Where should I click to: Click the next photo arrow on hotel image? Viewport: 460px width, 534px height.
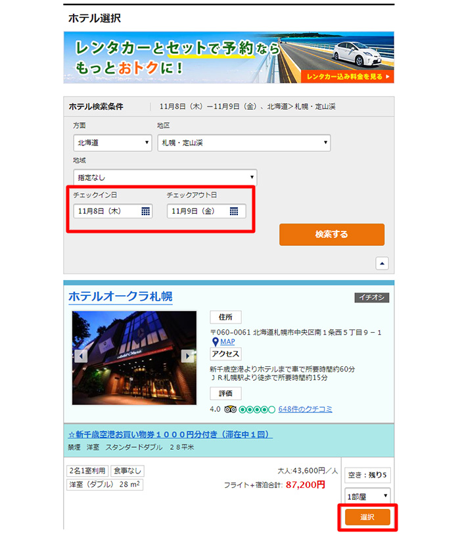click(187, 356)
